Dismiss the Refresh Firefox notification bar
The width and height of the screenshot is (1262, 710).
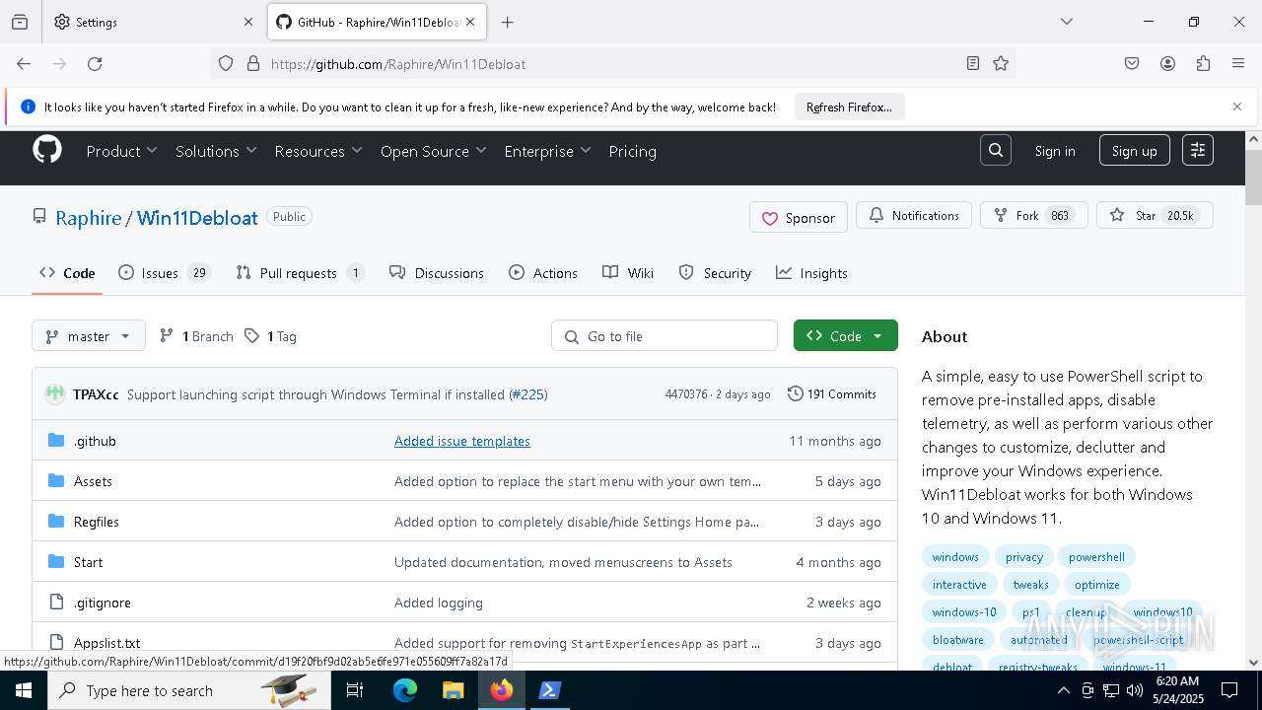1237,106
